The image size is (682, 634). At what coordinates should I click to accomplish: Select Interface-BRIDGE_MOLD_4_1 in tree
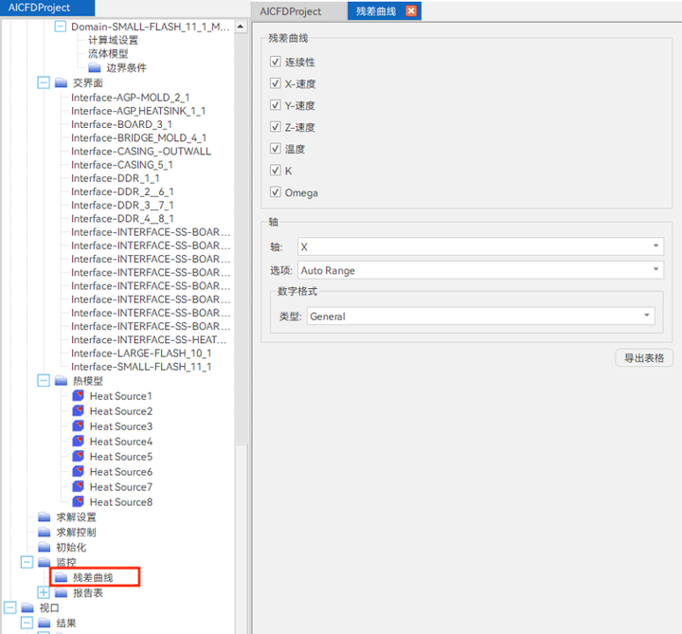138,138
